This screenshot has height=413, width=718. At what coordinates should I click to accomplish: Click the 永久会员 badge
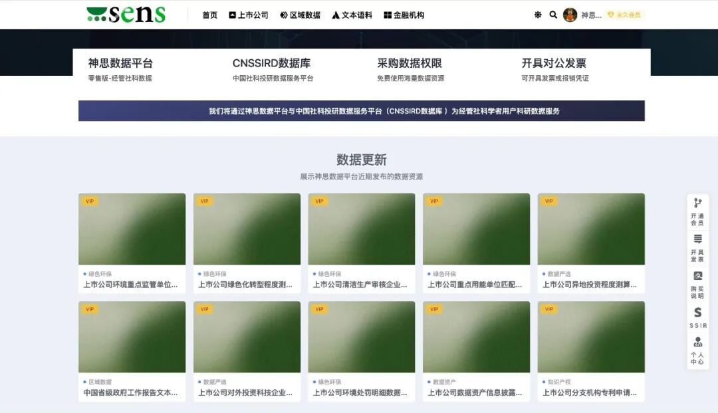(x=624, y=15)
